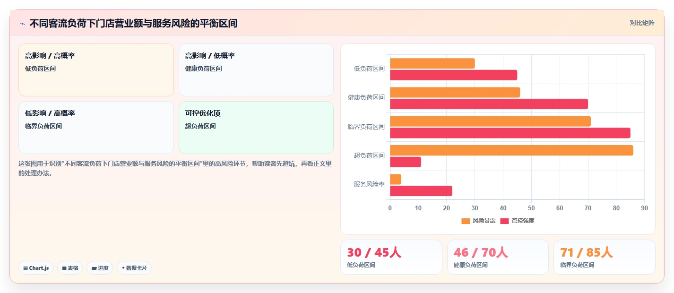This screenshot has width=674, height=293.
Task: Click the red bar for 临界负荷区间
Action: tap(510, 133)
